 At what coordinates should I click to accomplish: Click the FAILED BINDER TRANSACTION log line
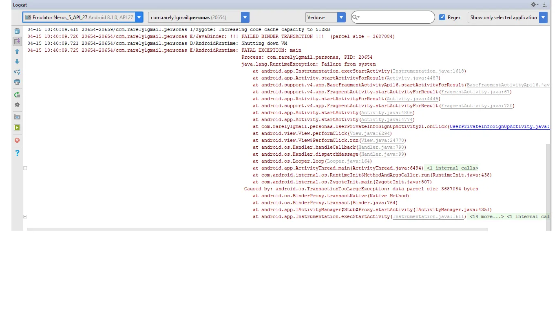coord(211,36)
